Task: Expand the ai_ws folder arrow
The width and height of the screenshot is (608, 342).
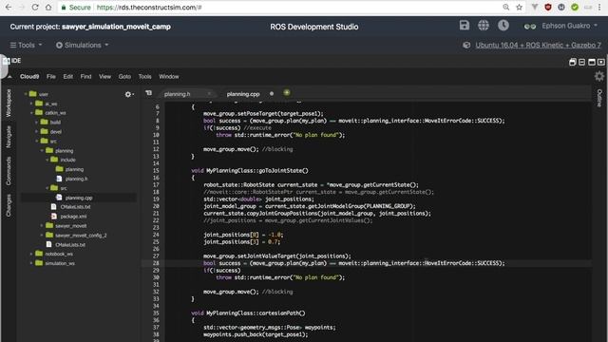Action: pos(31,104)
